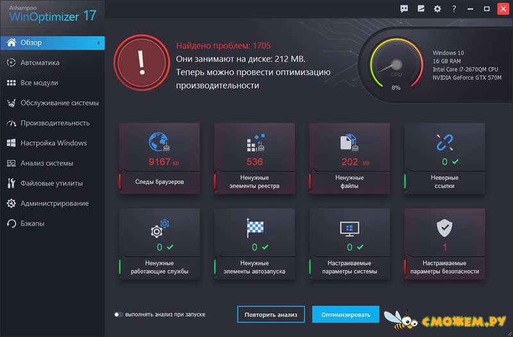Open Ненужные элементы автозапуска card label

point(254,267)
